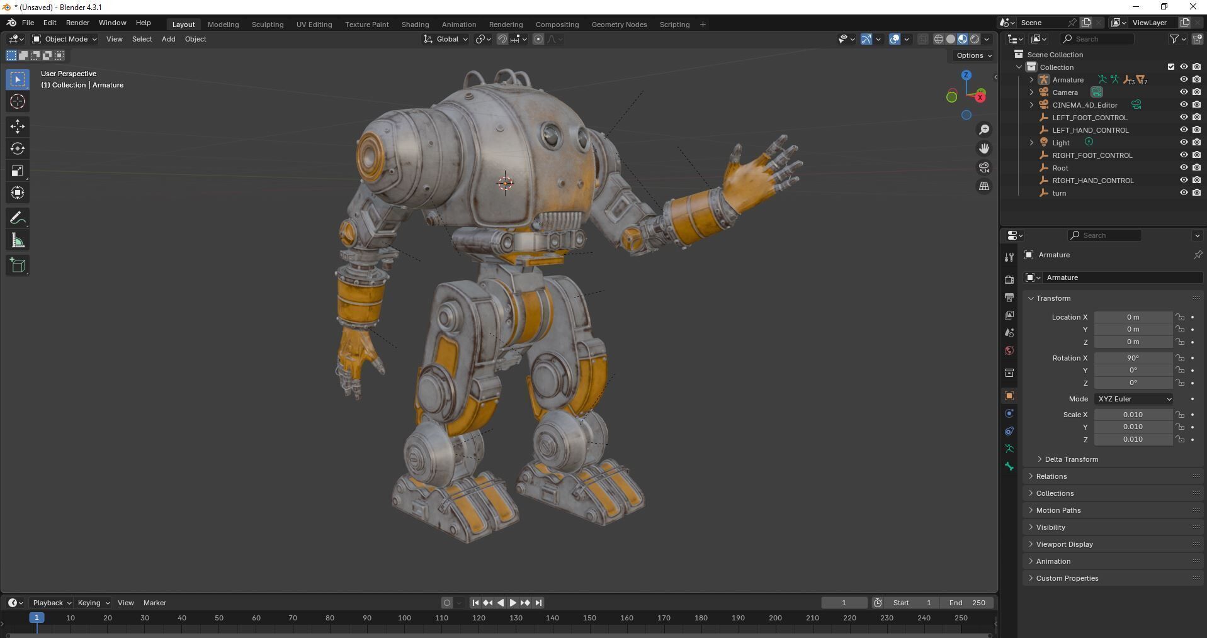Switch to the Sculpting workspace tab
Screen dimensions: 1207x638
tap(268, 25)
